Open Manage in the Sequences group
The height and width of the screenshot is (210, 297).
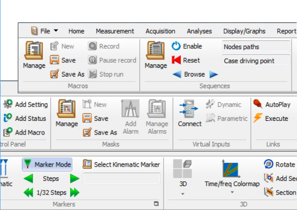pos(156,55)
